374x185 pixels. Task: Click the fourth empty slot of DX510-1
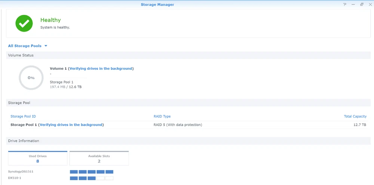(x=100, y=178)
